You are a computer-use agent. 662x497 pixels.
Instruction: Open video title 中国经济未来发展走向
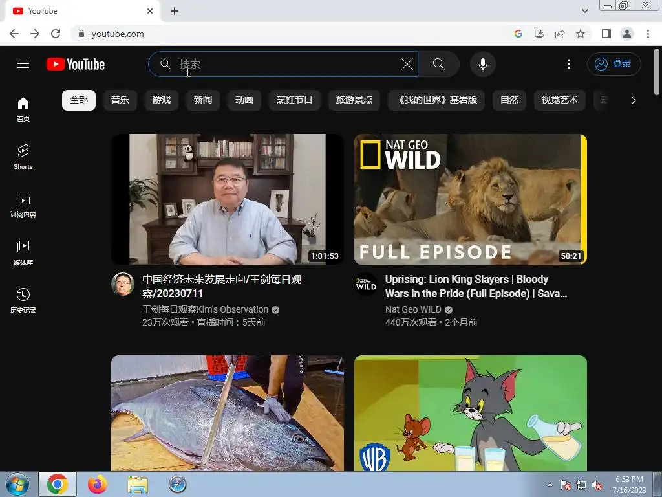[222, 286]
